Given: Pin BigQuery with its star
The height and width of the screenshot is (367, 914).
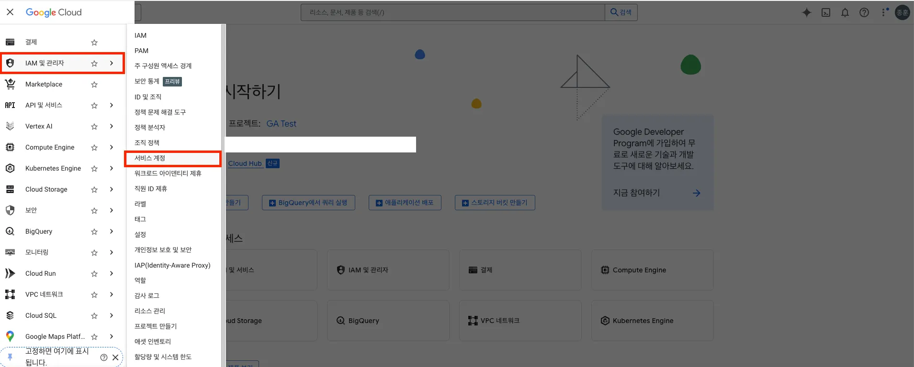Looking at the screenshot, I should [94, 232].
